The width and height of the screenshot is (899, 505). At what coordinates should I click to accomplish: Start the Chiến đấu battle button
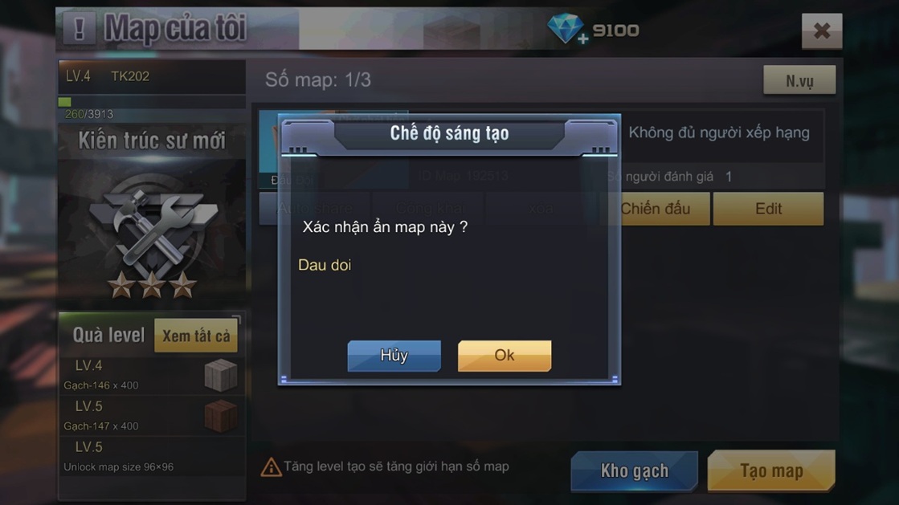click(x=656, y=209)
